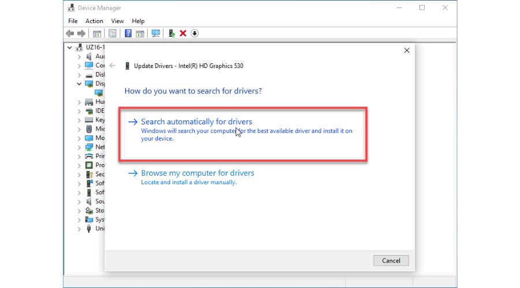
Task: Click the Forward arrow in Device Manager toolbar
Action: coord(81,33)
